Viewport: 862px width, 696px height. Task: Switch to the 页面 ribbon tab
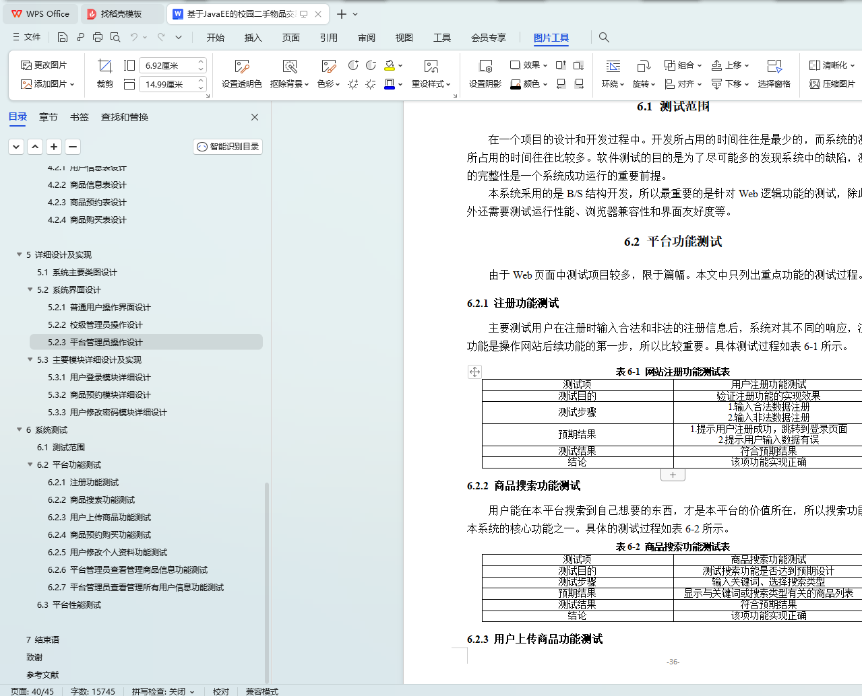point(291,38)
